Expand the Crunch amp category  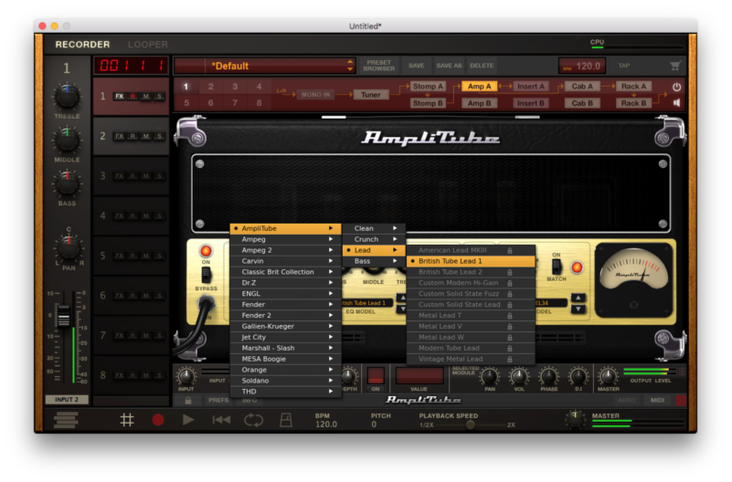tap(374, 239)
